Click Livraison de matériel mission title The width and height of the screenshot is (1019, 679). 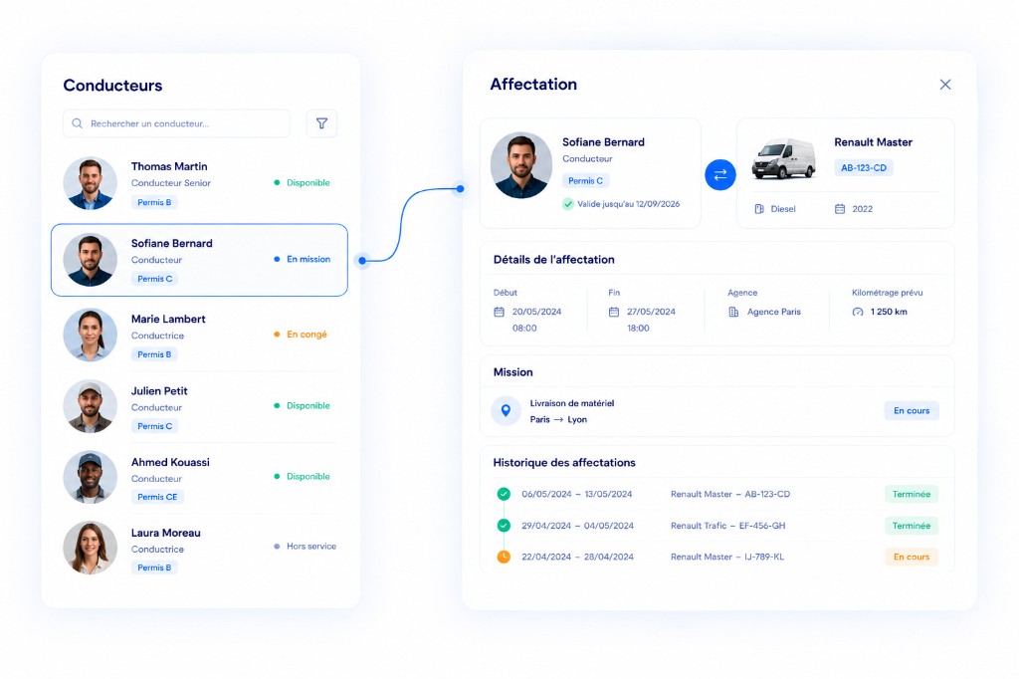click(x=572, y=403)
